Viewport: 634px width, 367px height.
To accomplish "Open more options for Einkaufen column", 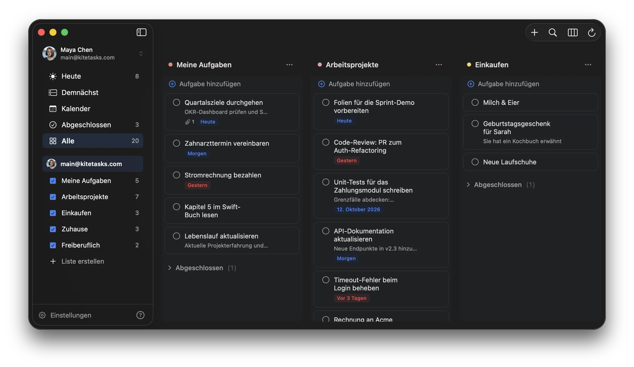I will coord(588,65).
